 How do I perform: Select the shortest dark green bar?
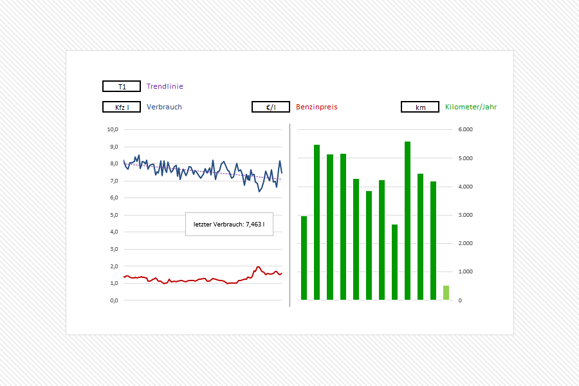click(394, 262)
